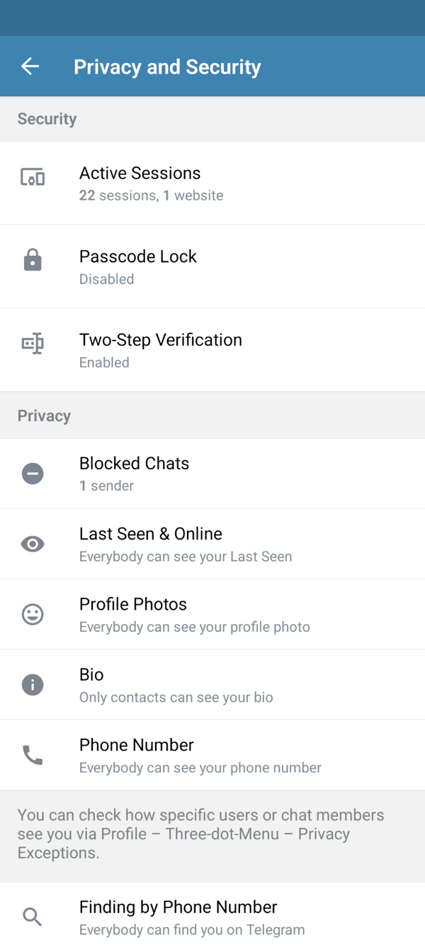The image size is (425, 944).
Task: Tap the Profile Photos smiley icon
Action: point(33,614)
